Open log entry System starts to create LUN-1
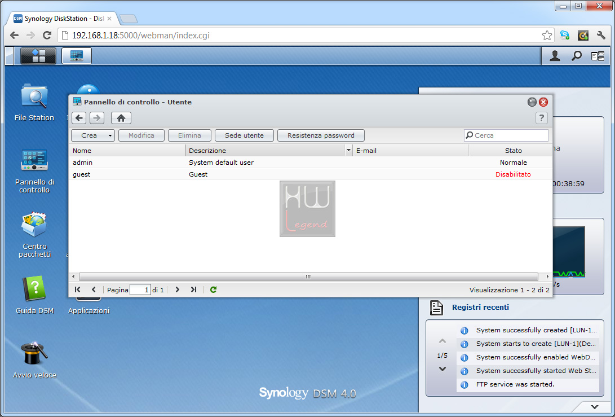The height and width of the screenshot is (417, 615). pyautogui.click(x=528, y=344)
